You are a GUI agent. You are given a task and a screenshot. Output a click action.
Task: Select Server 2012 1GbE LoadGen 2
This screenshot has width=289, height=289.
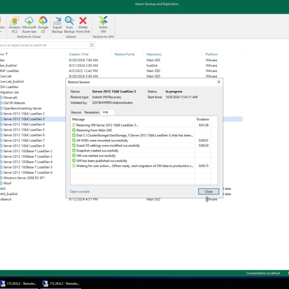coord(24,114)
